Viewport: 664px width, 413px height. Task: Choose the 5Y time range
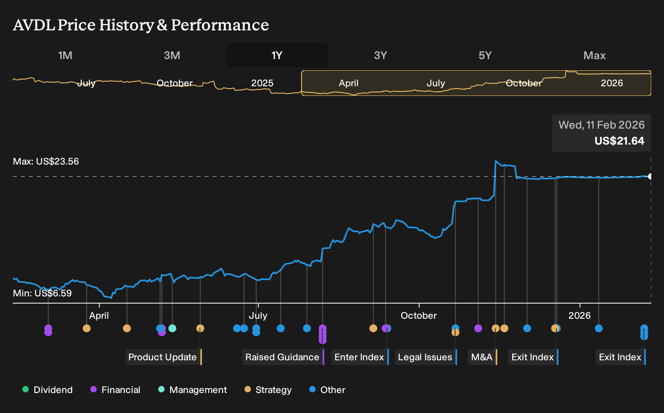tap(485, 55)
